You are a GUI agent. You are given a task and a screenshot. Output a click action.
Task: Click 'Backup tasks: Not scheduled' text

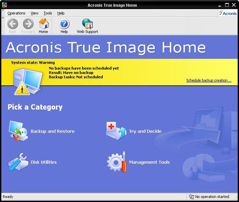point(76,77)
